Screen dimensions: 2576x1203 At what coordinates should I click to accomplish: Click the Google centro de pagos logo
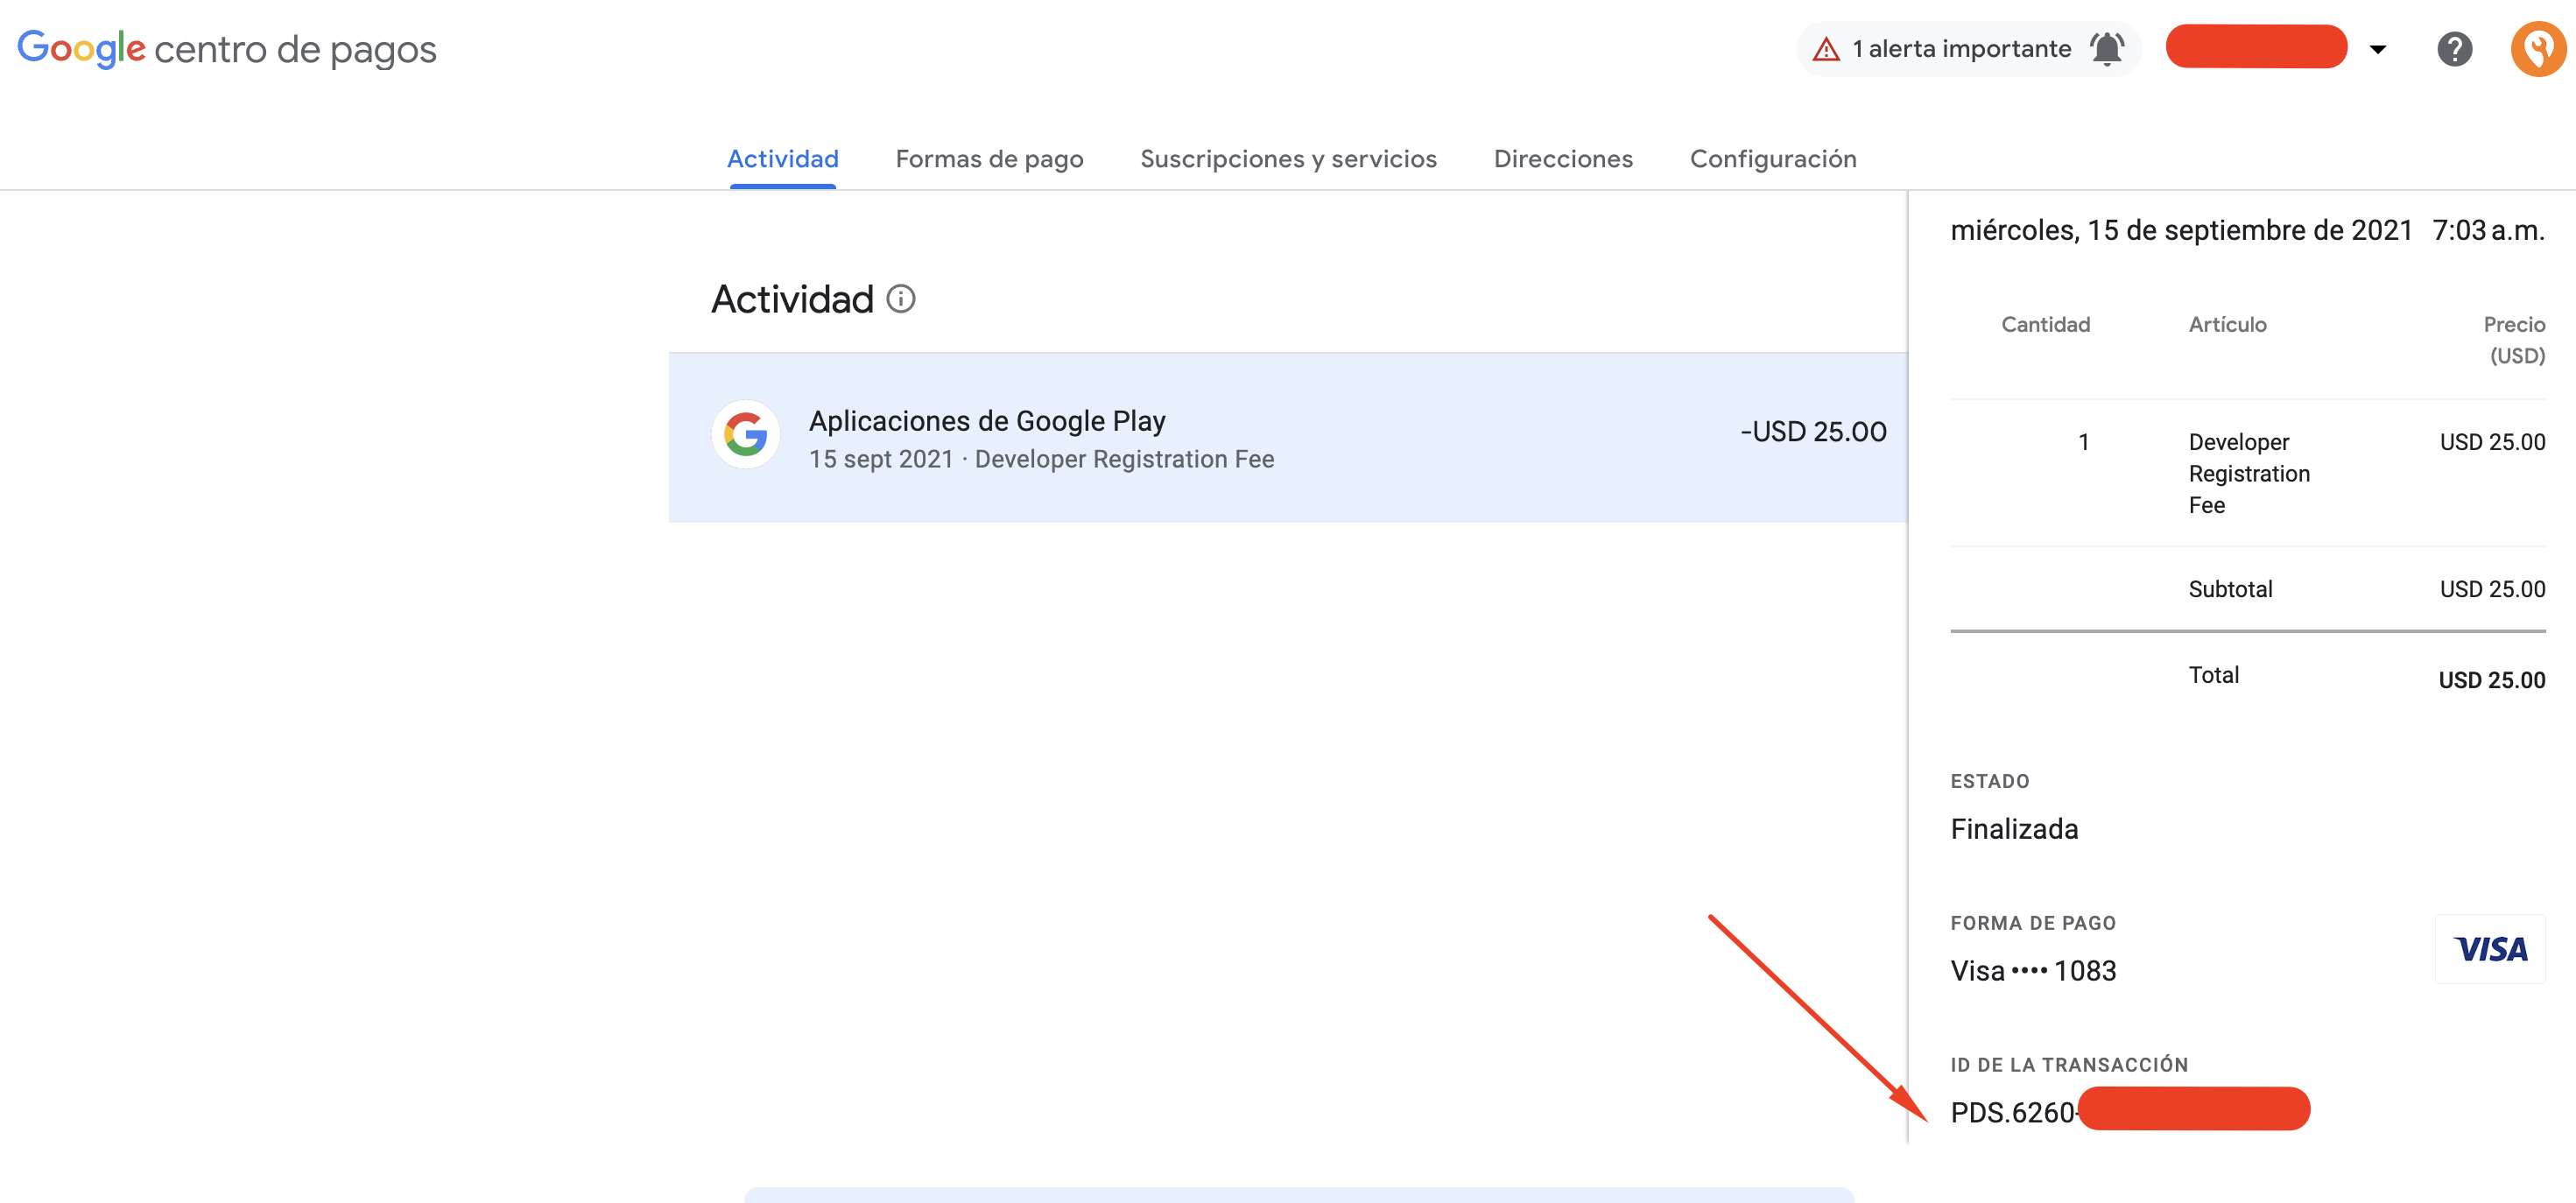(227, 48)
